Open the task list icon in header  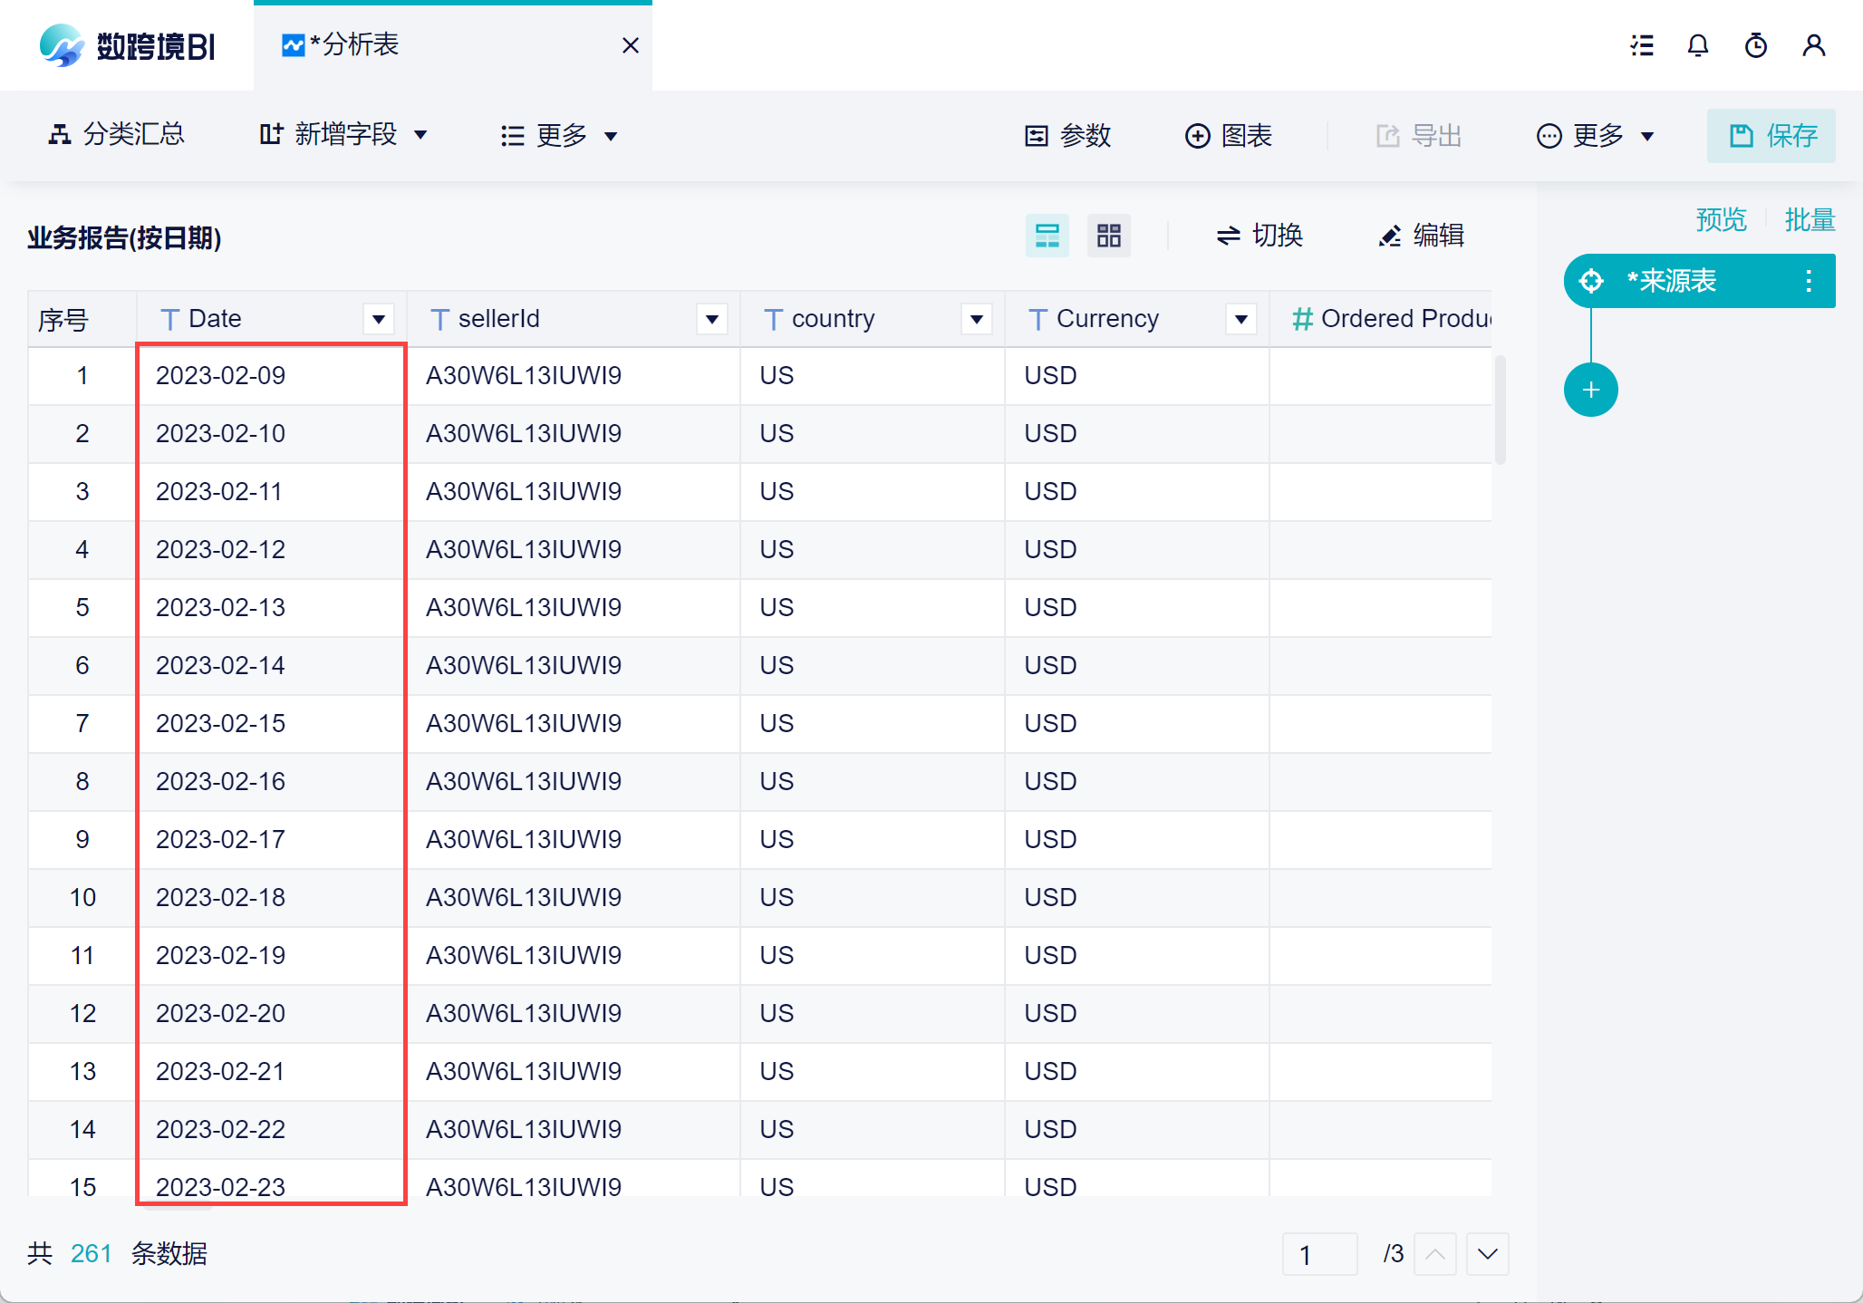1641,45
